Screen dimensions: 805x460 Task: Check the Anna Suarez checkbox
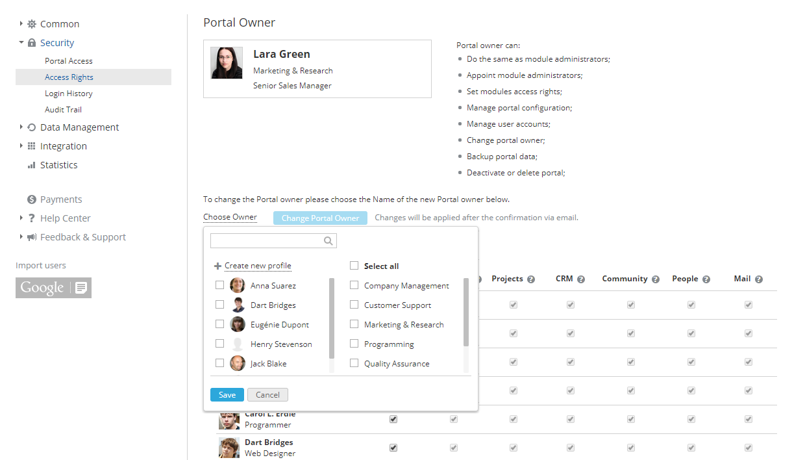[x=219, y=285]
